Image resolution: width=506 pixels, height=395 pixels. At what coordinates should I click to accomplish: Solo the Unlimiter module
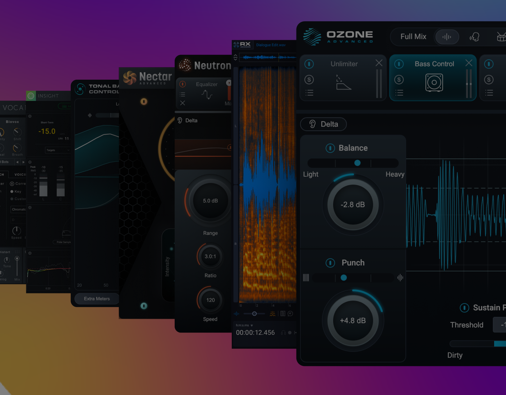[x=309, y=80]
